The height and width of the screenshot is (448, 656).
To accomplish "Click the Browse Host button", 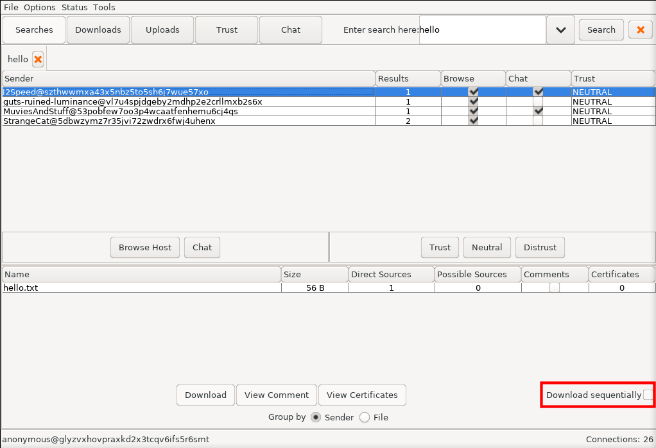I will tap(145, 247).
